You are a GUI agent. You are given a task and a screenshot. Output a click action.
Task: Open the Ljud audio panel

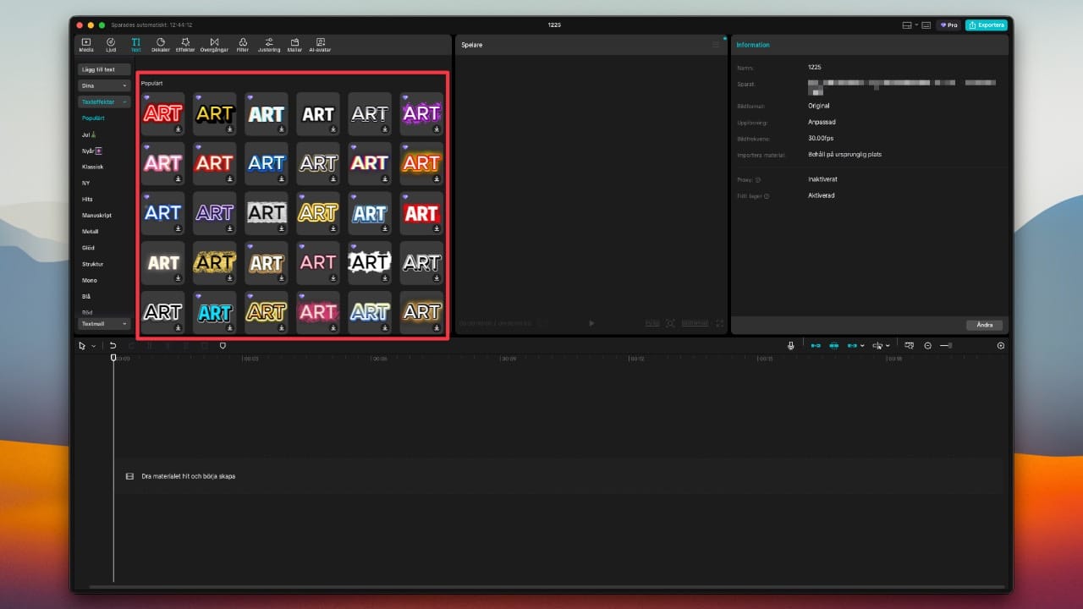point(111,44)
